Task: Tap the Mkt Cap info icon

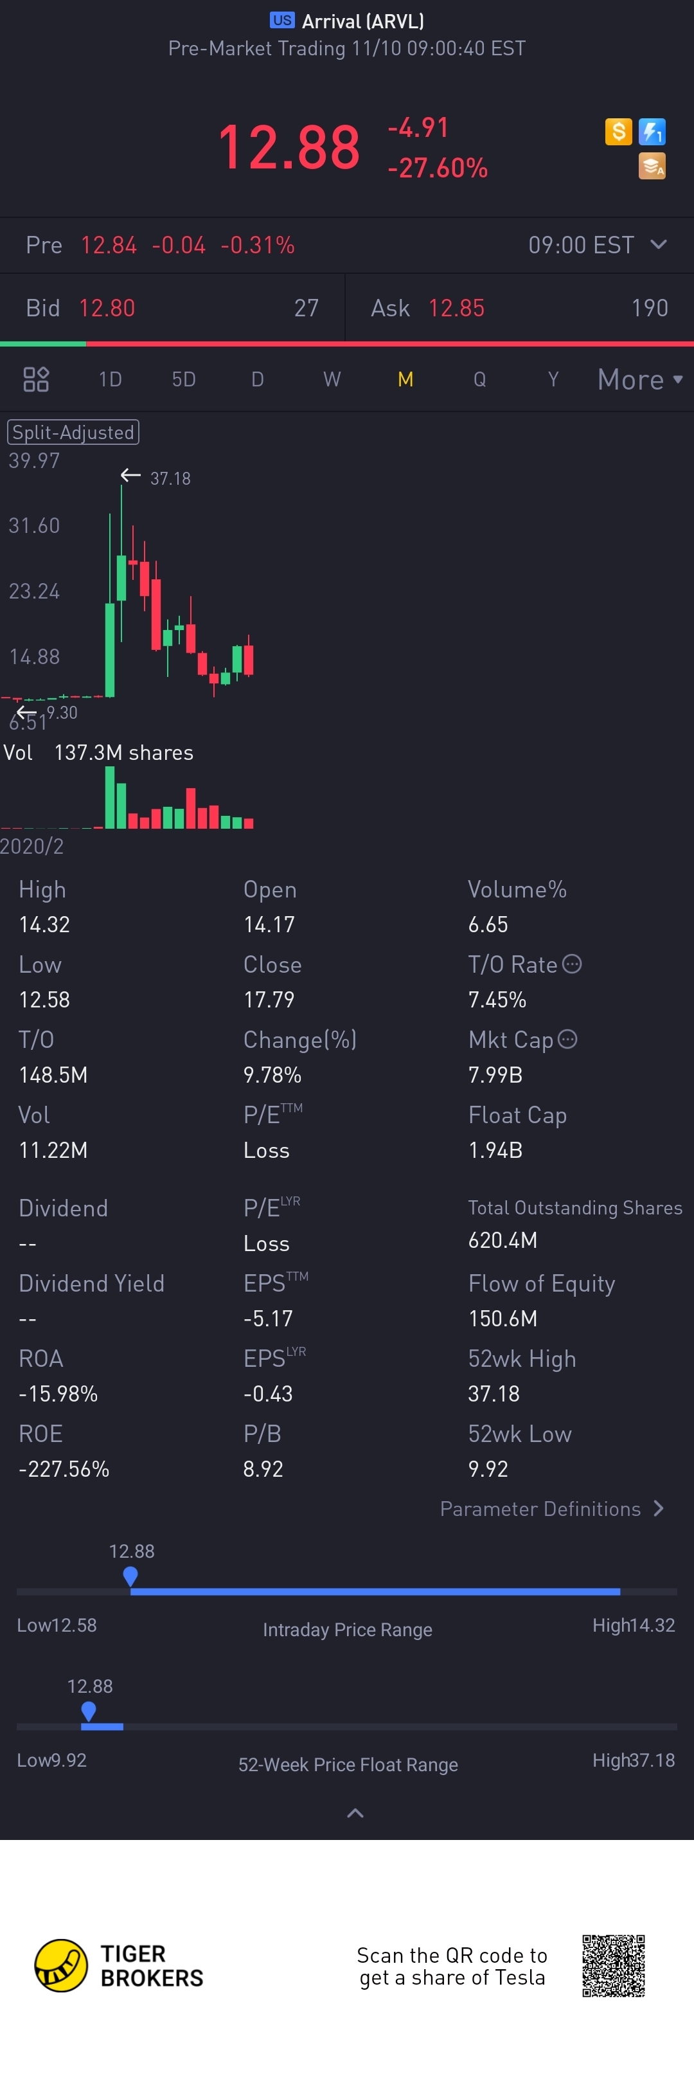Action: (x=567, y=1040)
